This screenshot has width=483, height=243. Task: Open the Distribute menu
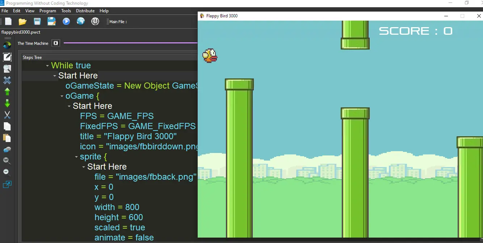pos(85,11)
